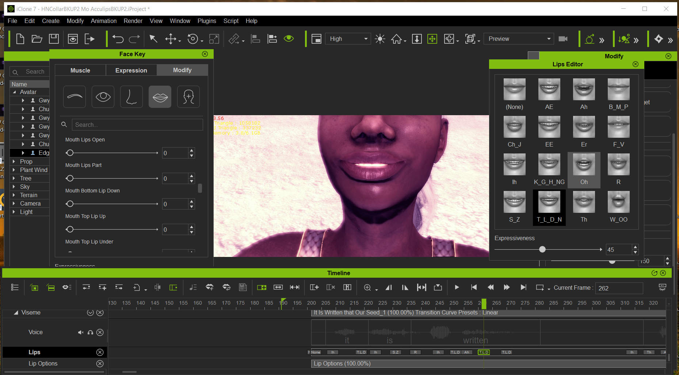679x375 pixels.
Task: Click the New Project icon
Action: pos(20,39)
